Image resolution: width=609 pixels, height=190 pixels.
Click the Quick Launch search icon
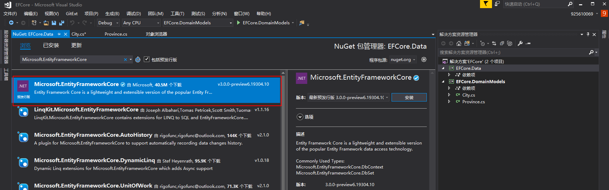pyautogui.click(x=570, y=4)
